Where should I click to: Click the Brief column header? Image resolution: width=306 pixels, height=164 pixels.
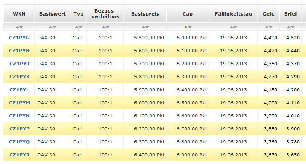[x=290, y=14]
